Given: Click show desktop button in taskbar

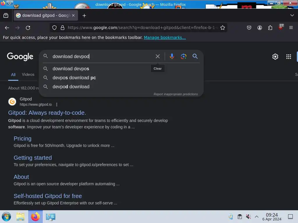Looking at the screenshot, I should click(x=290, y=217).
